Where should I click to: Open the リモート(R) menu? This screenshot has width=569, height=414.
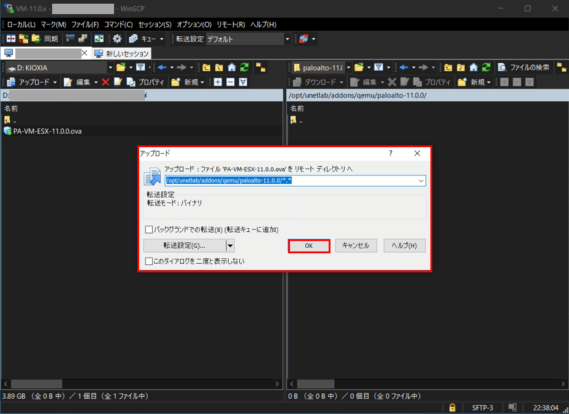click(x=231, y=25)
